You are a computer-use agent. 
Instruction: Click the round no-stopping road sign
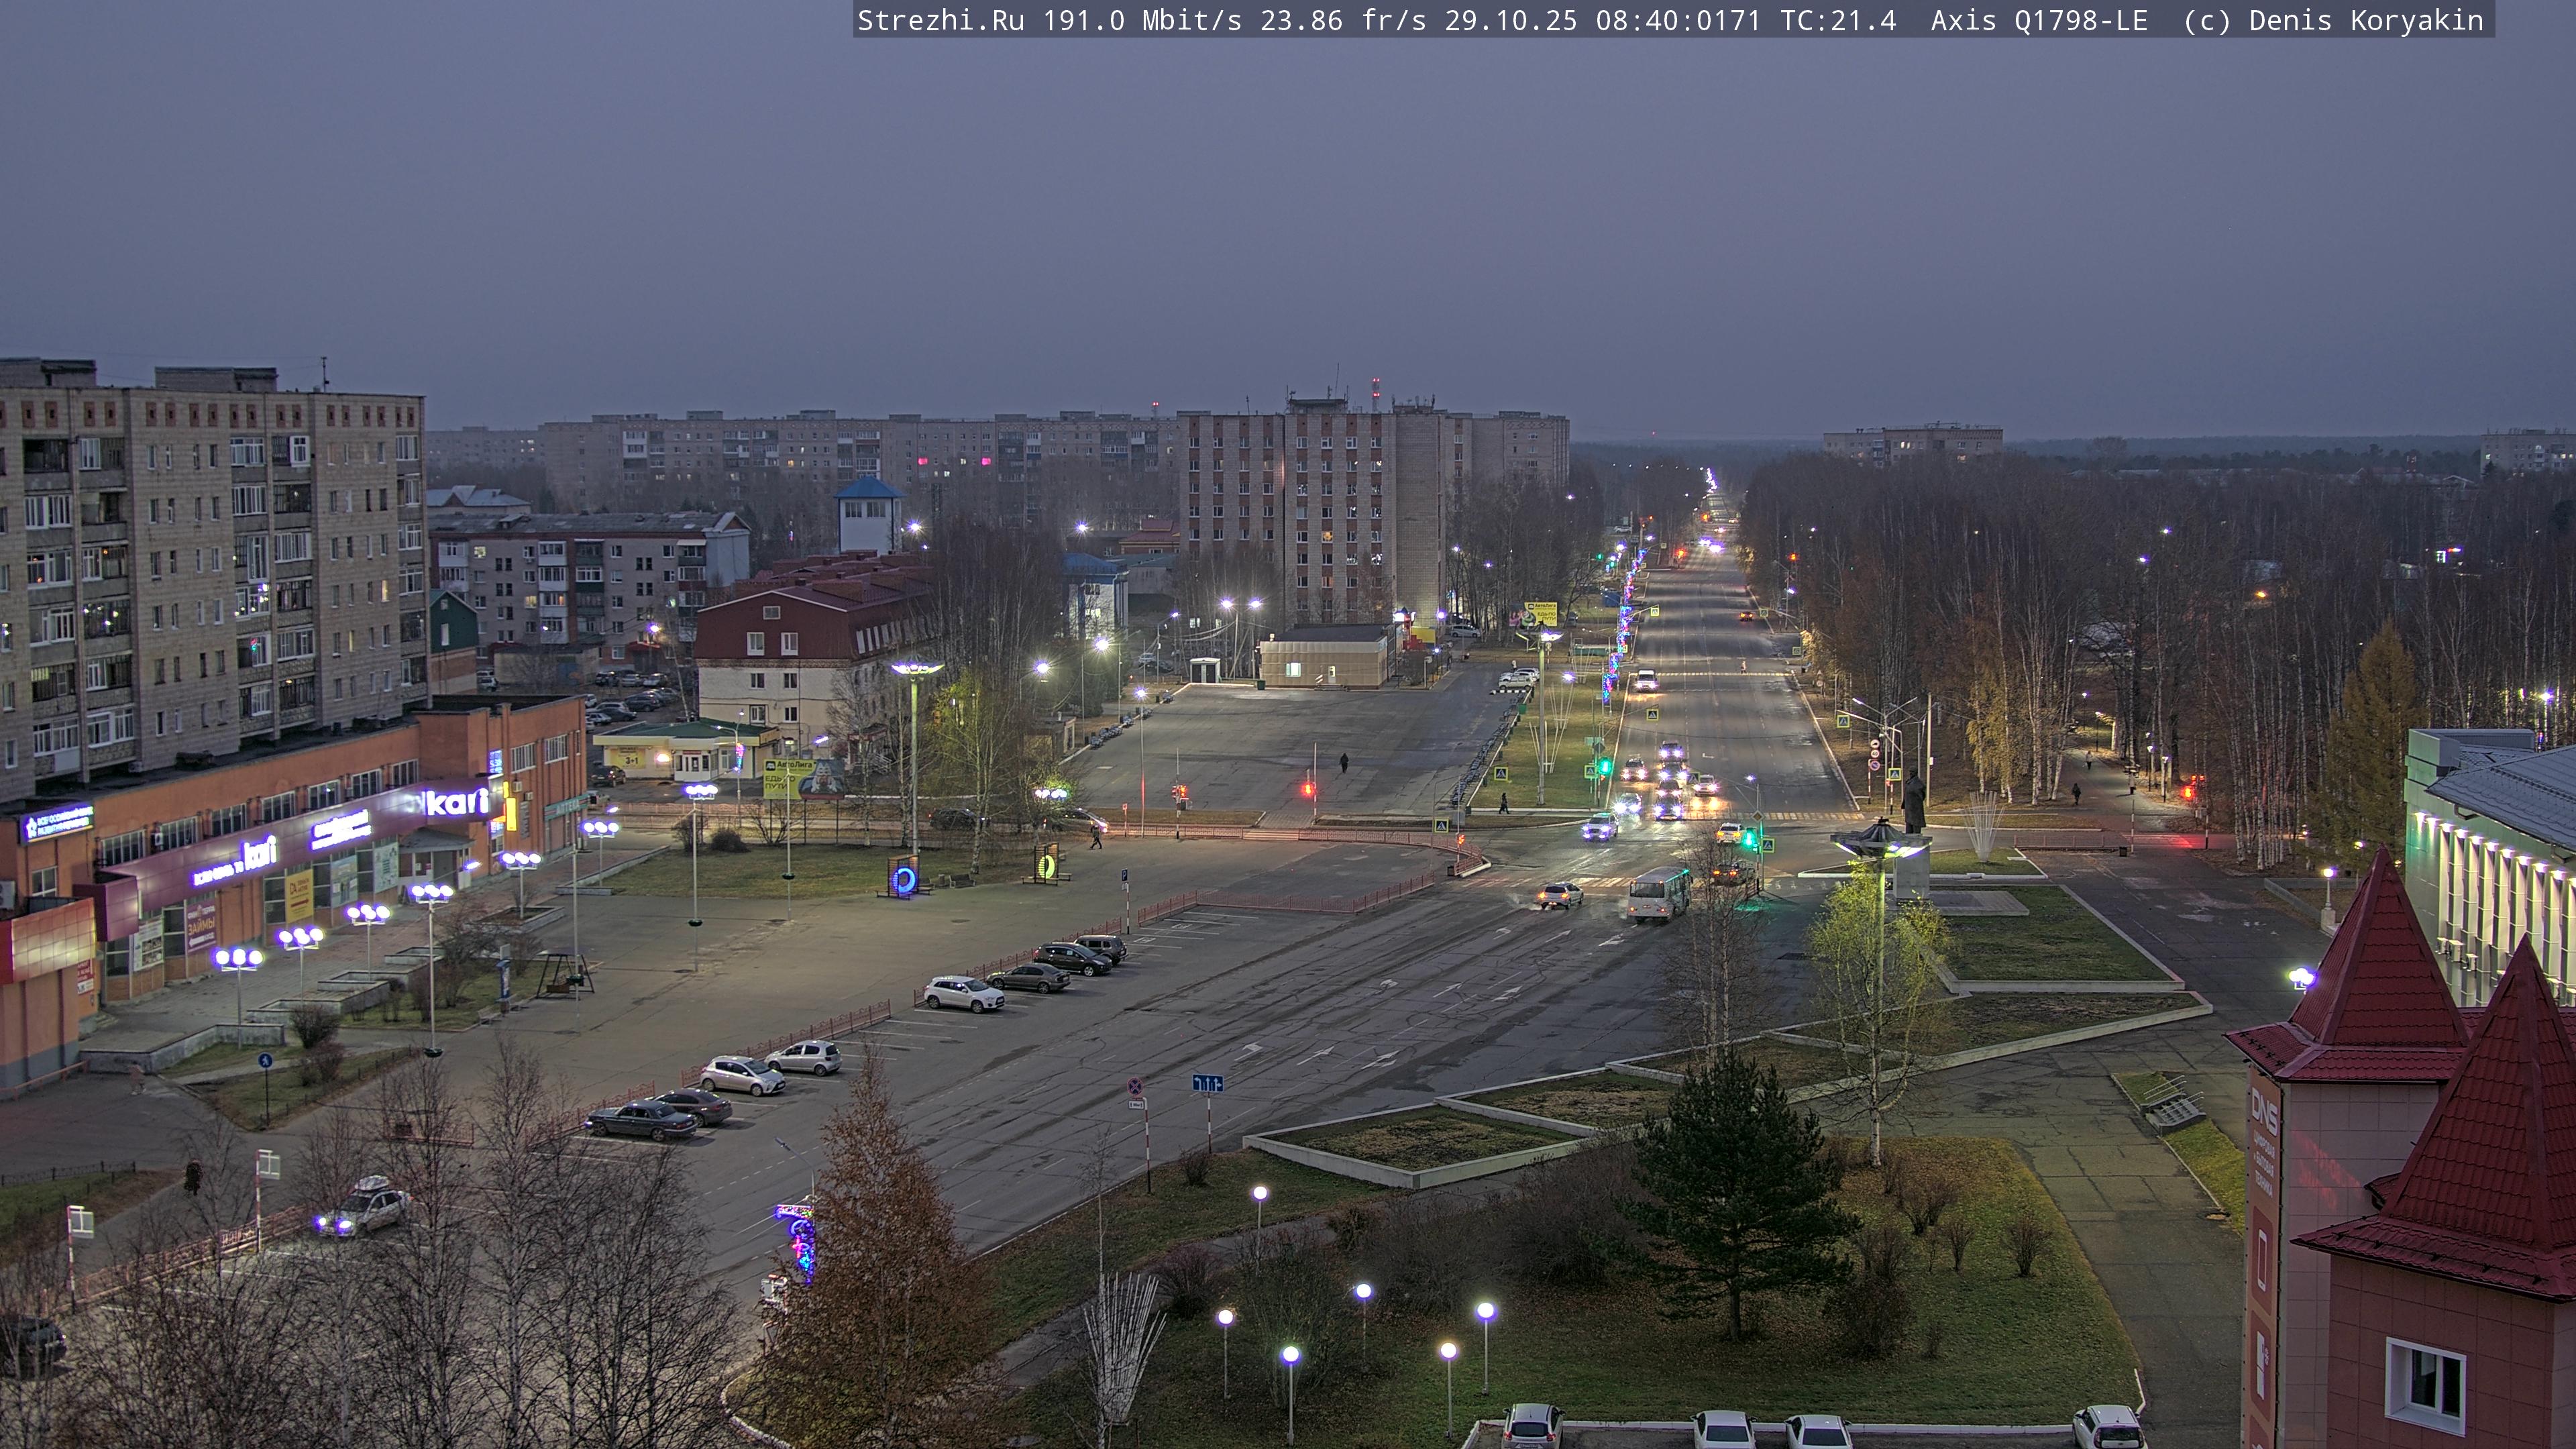1135,1085
